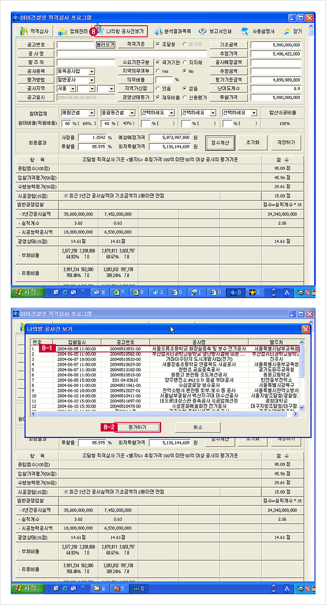The image size is (326, 605).
Task: Close the 나의방 공사건 보기 dialog with X
Action: (306, 329)
